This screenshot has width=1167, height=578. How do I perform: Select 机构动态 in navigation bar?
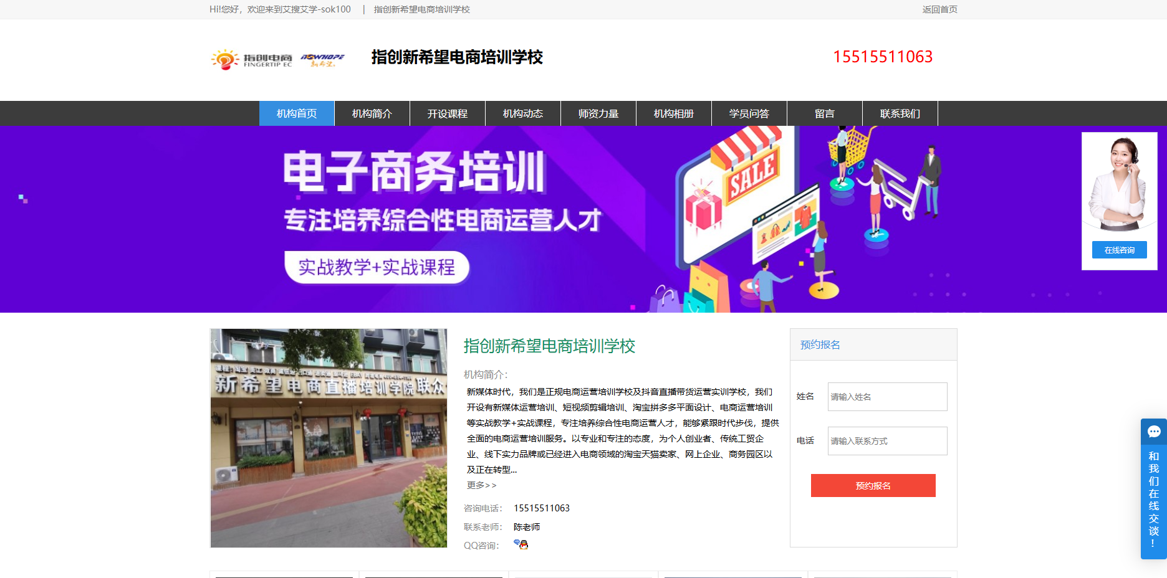(523, 113)
